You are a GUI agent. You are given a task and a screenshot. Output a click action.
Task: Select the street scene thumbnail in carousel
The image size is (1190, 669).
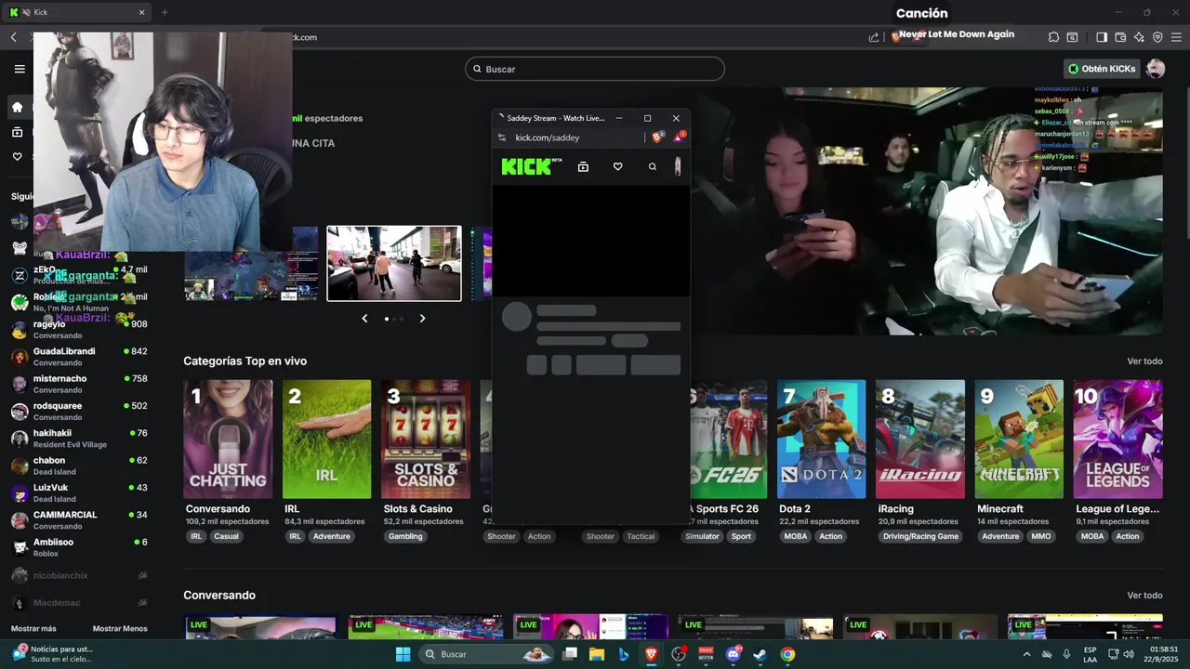click(394, 263)
